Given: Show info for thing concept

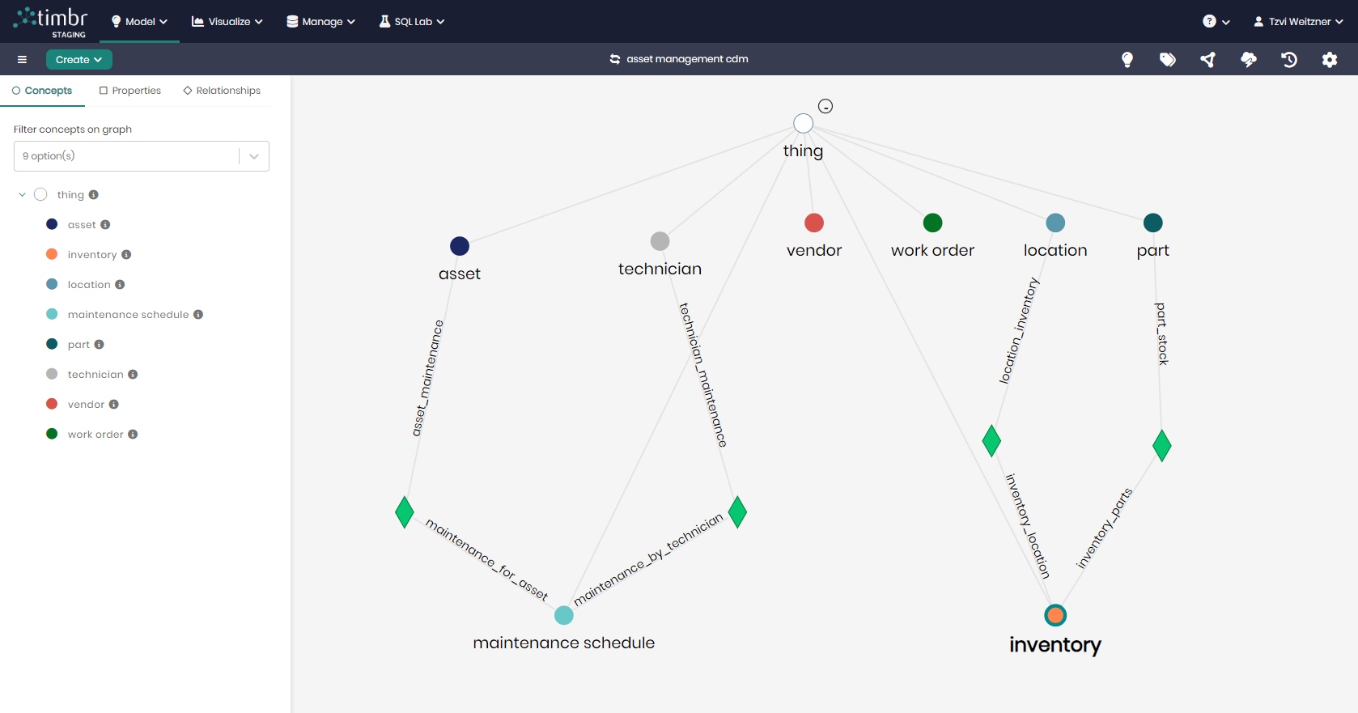Looking at the screenshot, I should pos(93,195).
